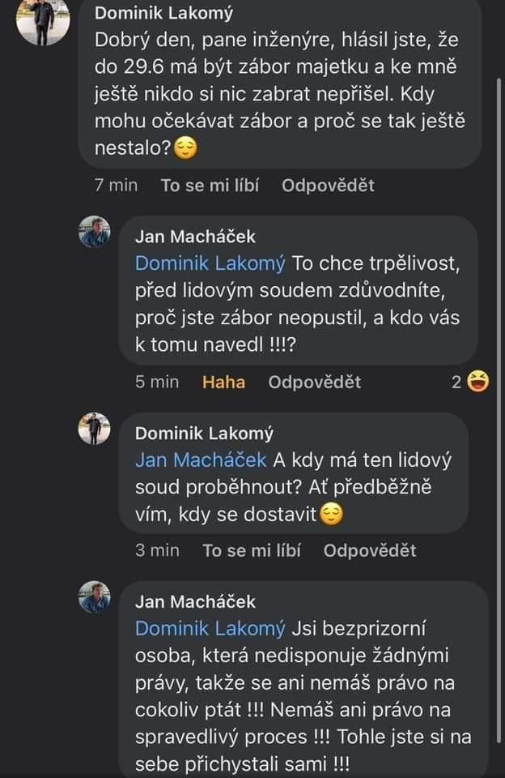Open the "Dominik Lakomý" name on top comment

164,13
